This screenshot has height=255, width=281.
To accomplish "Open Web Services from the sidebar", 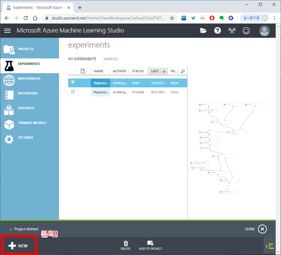I will (29, 81).
